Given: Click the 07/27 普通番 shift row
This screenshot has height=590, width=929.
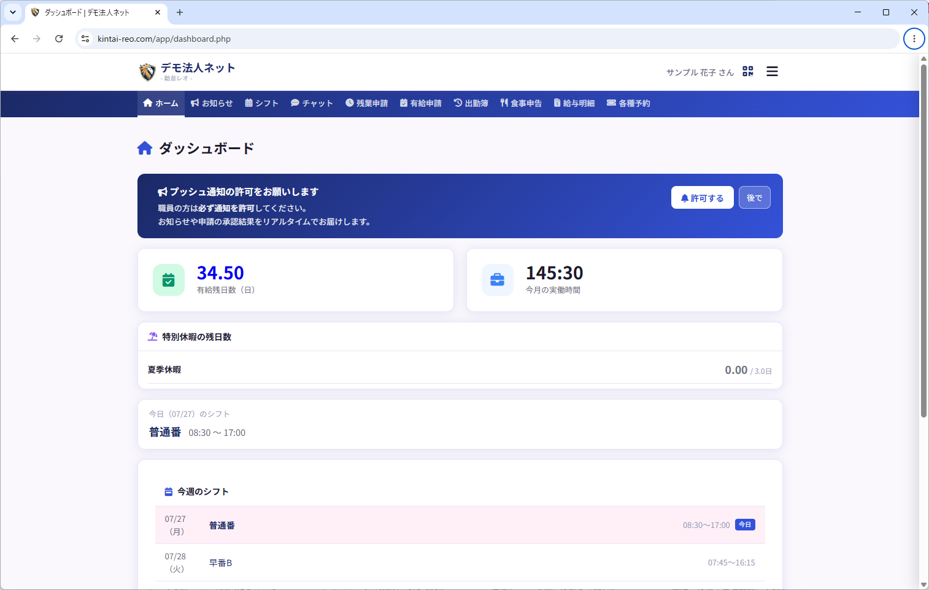Looking at the screenshot, I should pyautogui.click(x=460, y=525).
